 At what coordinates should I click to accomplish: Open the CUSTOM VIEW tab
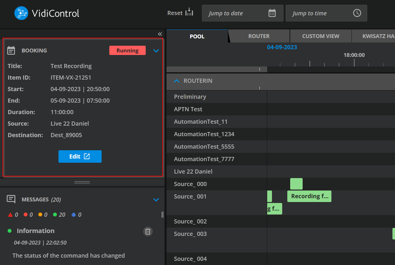tap(321, 36)
